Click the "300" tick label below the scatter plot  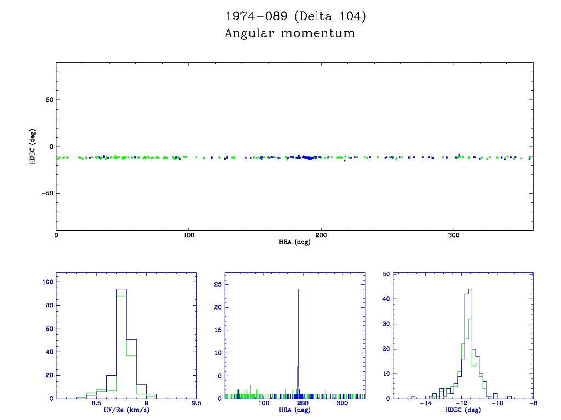point(454,235)
